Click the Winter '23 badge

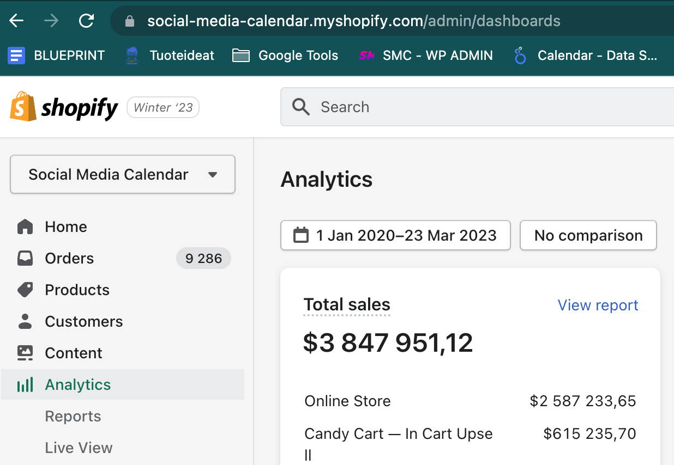pyautogui.click(x=163, y=107)
